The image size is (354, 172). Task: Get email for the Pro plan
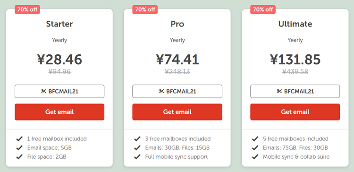point(177,112)
